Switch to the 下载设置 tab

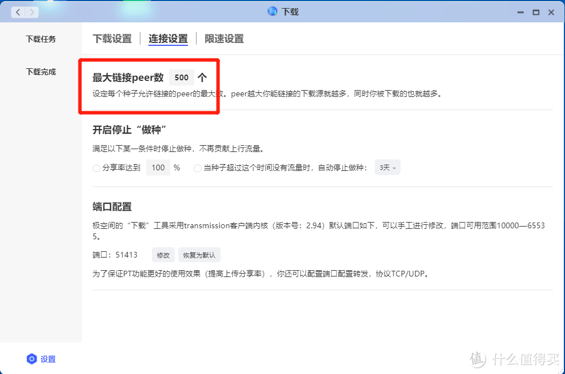[112, 39]
